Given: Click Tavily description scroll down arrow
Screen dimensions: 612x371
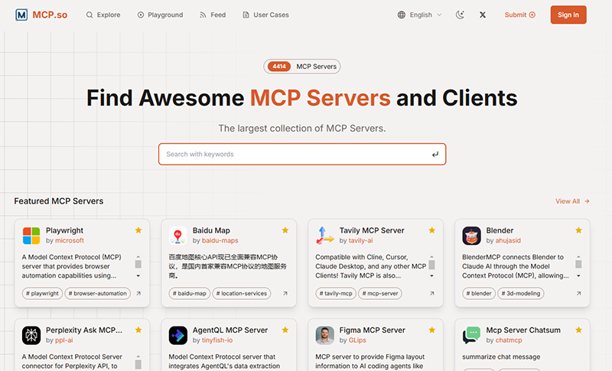Looking at the screenshot, I should pos(431,276).
